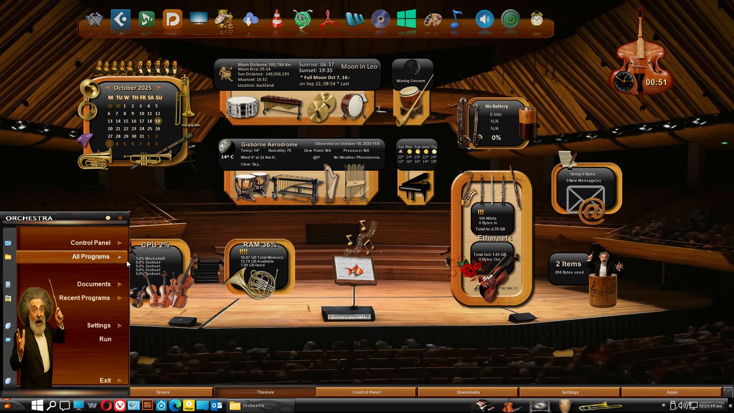Go to previous month in calendar
734x413 pixels.
[108, 88]
